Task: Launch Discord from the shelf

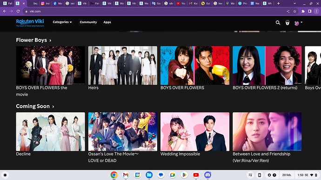Action: pyautogui.click(x=207, y=175)
